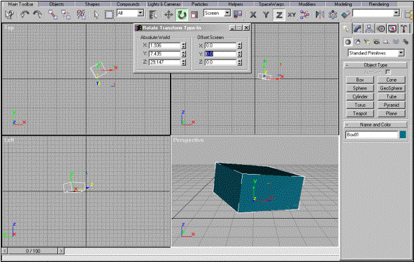Switch to the Objects toolbar tab
This screenshot has height=262, width=414.
click(57, 4)
